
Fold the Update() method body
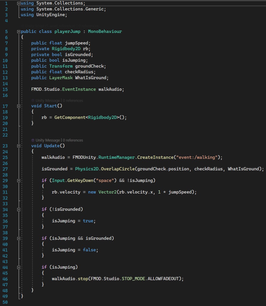point(19,146)
